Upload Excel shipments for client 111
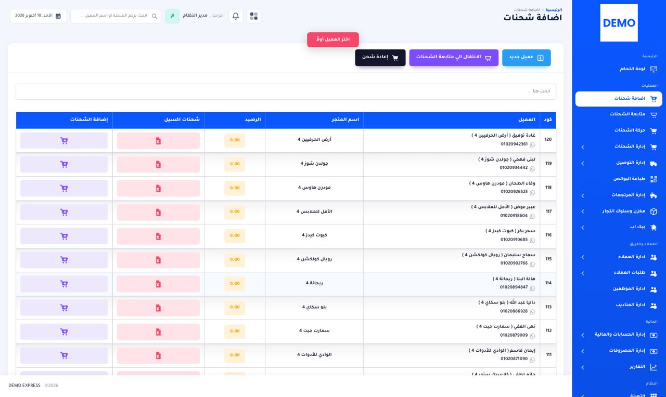This screenshot has height=397, width=666. [x=158, y=355]
